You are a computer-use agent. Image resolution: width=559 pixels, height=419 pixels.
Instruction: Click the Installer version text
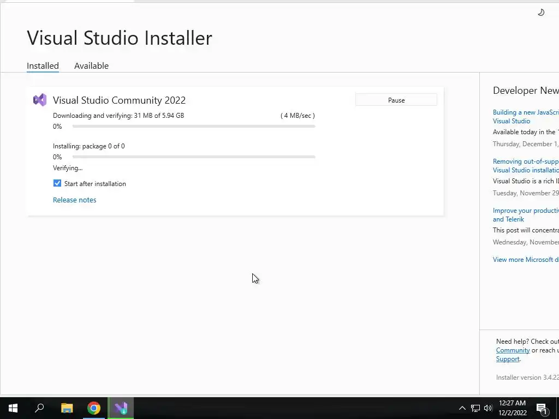(527, 378)
